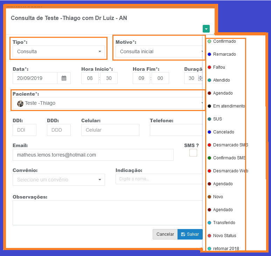Pick the Cancelado status entry

click(223, 132)
